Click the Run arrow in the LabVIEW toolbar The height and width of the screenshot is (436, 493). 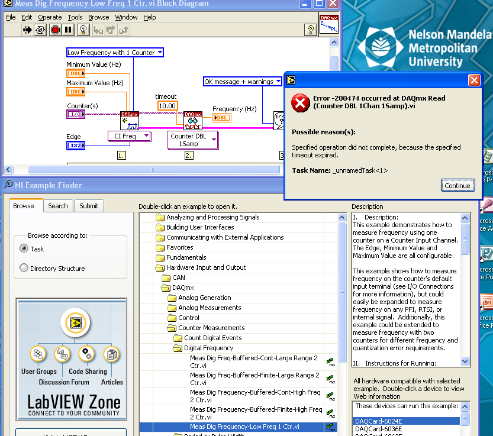point(27,30)
